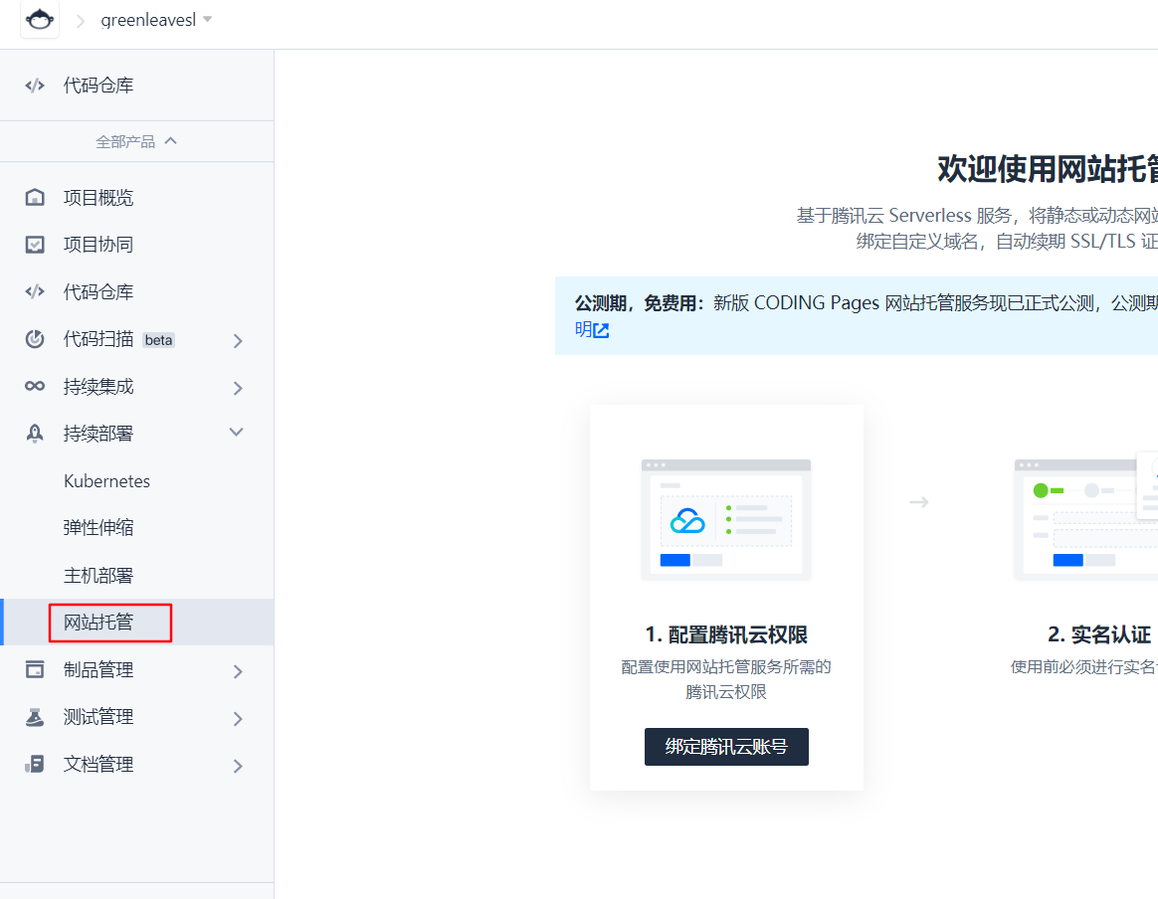Click the 1. 配置腾讯云权限 heading
This screenshot has height=899, width=1158.
tap(726, 634)
